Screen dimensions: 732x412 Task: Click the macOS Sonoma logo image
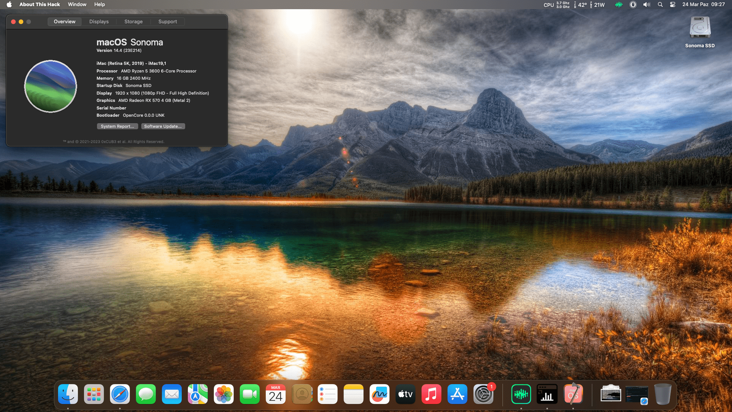[50, 86]
